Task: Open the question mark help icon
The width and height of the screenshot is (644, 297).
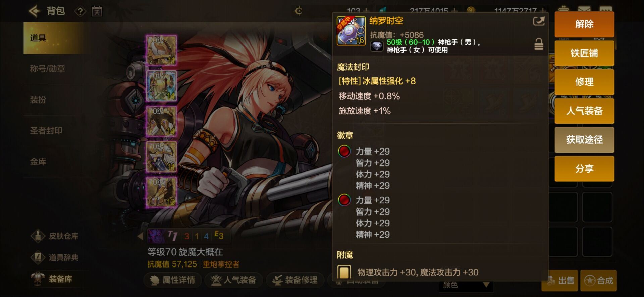Action: [80, 12]
